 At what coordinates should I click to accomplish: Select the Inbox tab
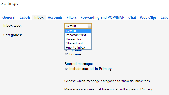click(39, 17)
